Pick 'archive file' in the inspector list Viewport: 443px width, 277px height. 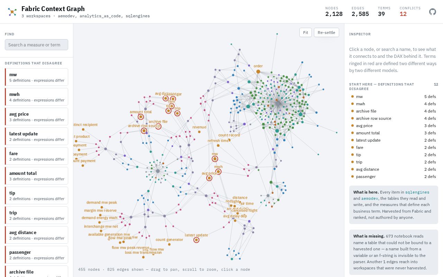click(394, 111)
